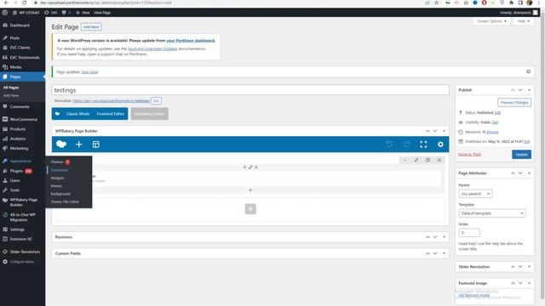
Task: Click the Preview Changes button
Action: [x=514, y=102]
